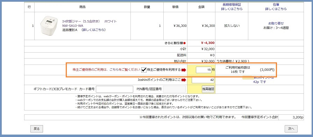Click 詳しくはこちら next to 返品種別A
The width and height of the screenshot is (313, 137).
pyautogui.click(x=94, y=30)
